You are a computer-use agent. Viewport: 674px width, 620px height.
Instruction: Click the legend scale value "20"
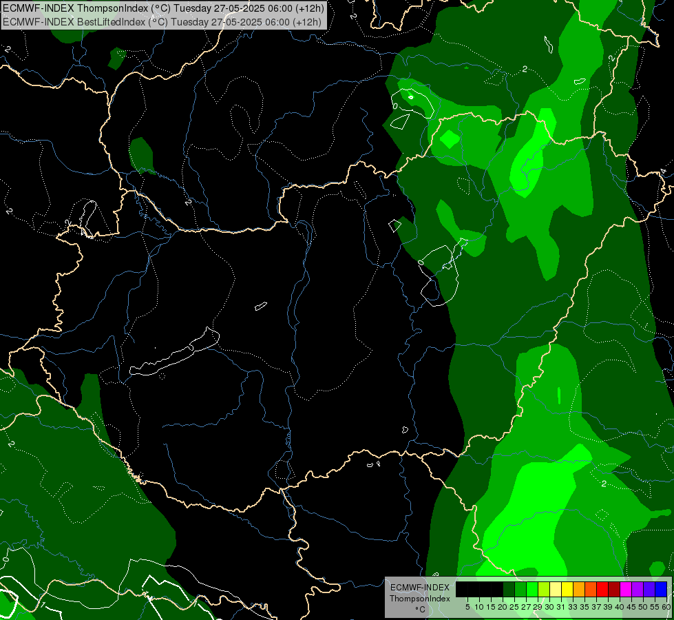(503, 607)
